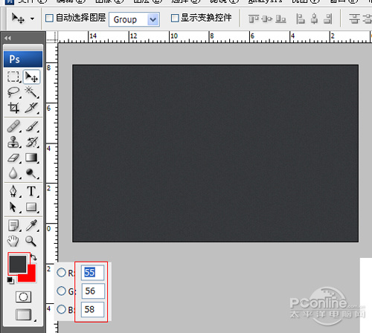
Task: Select the B radio button
Action: click(61, 309)
